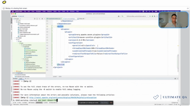Hide the terminal panel
The height and width of the screenshot is (106, 190).
178,79
